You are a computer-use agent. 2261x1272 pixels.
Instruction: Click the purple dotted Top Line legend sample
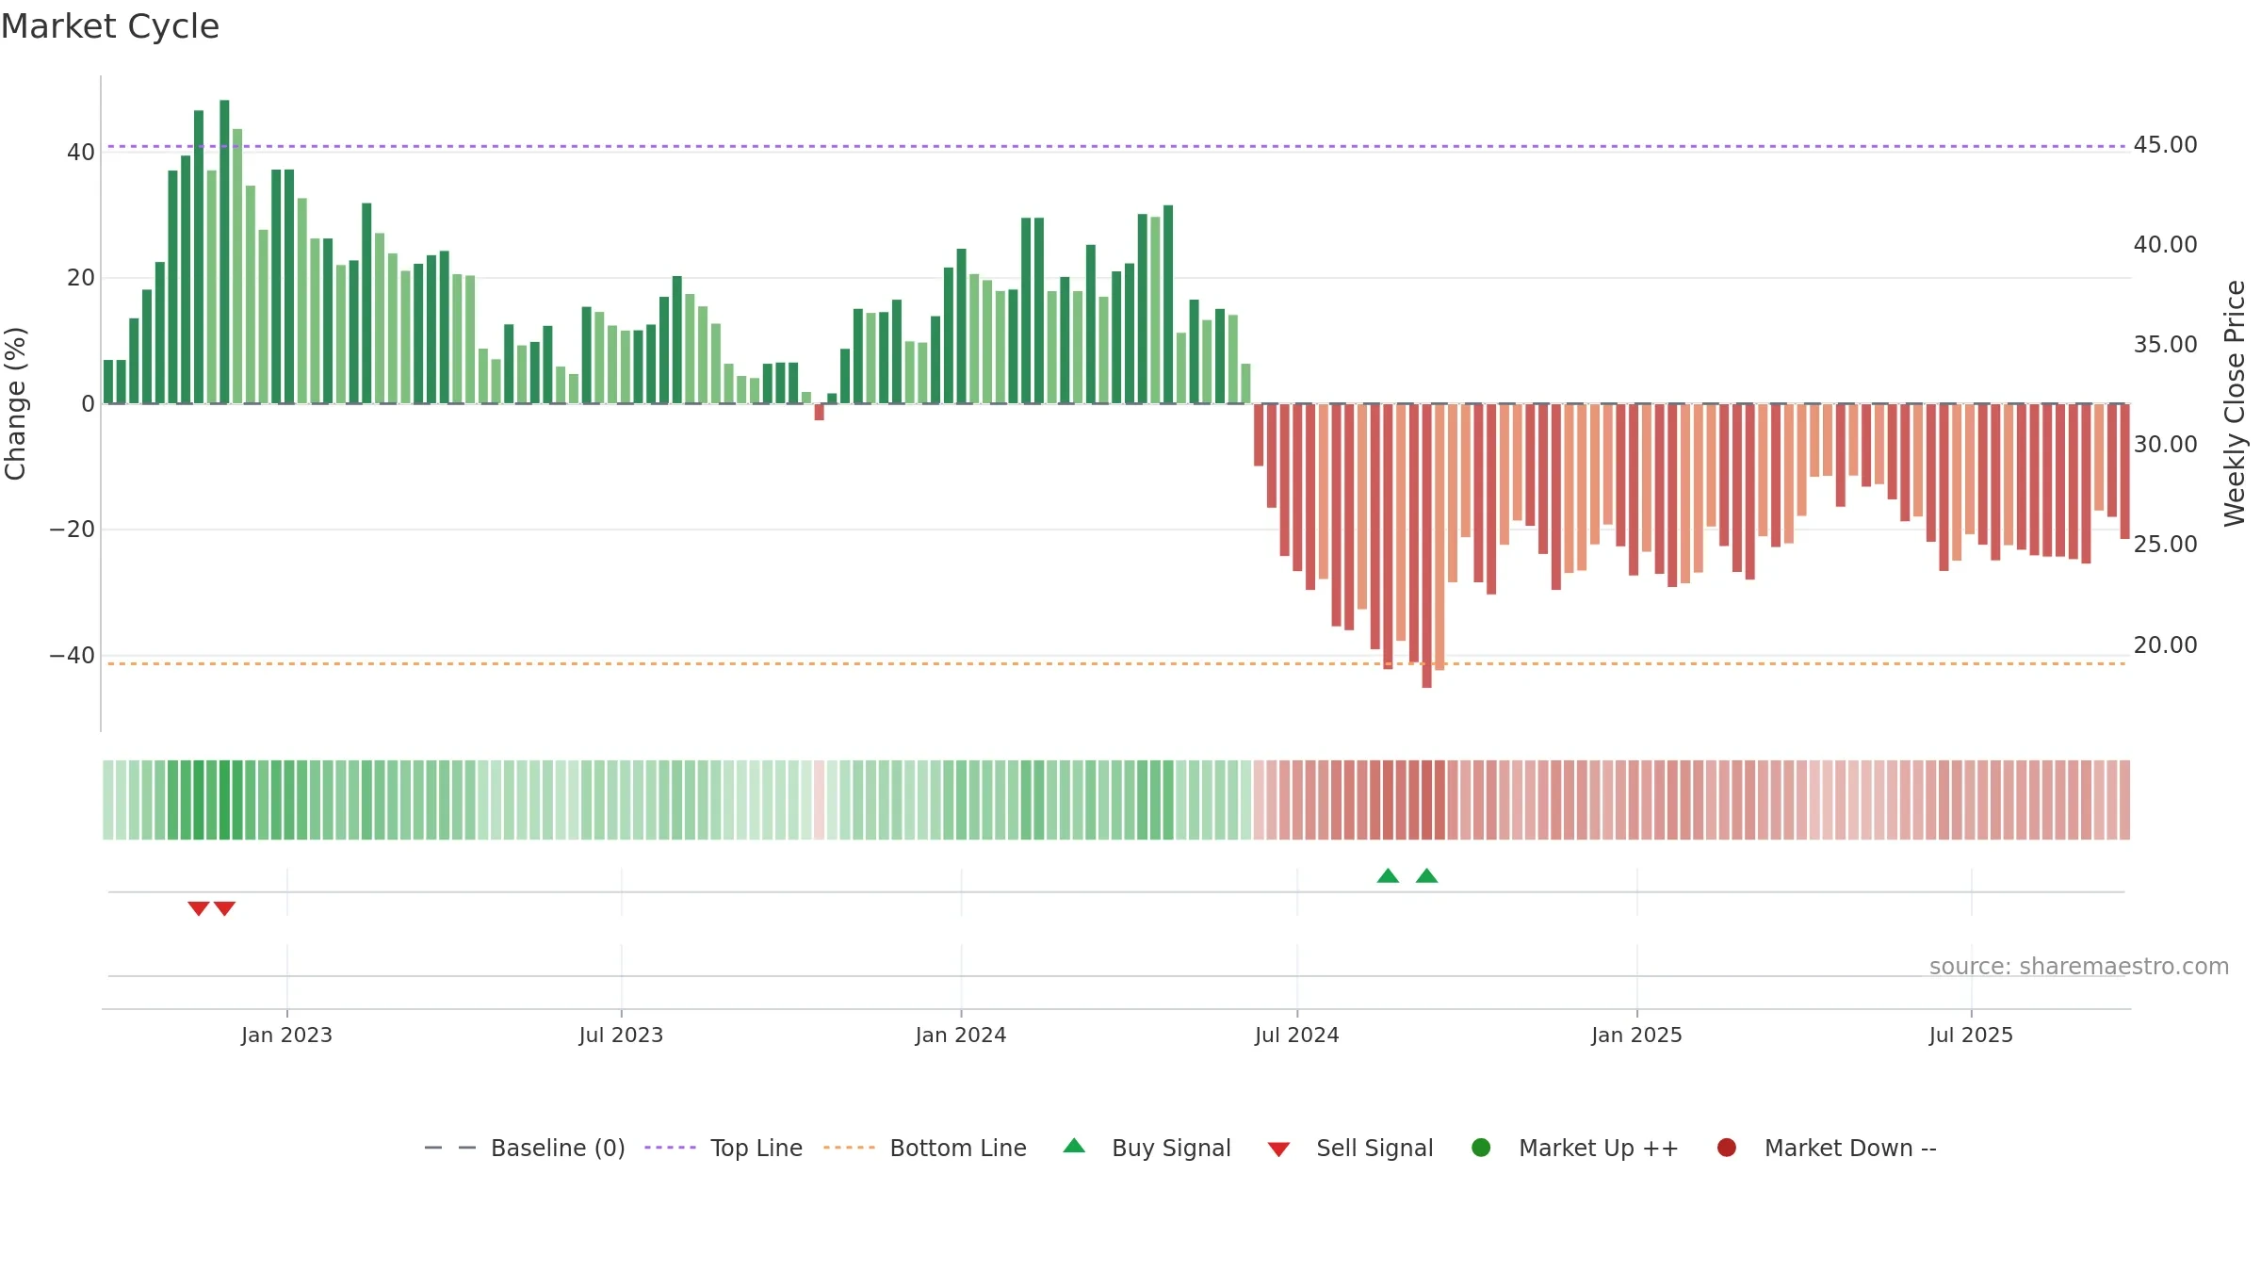[670, 1148]
